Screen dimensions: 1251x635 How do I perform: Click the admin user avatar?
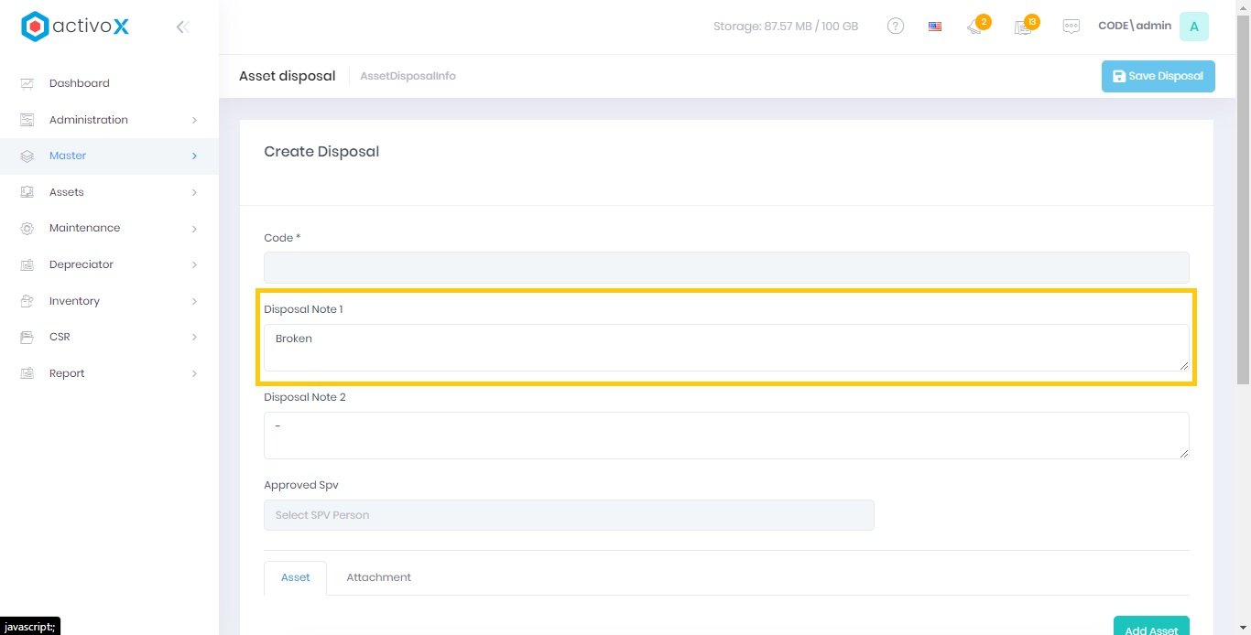pos(1193,27)
